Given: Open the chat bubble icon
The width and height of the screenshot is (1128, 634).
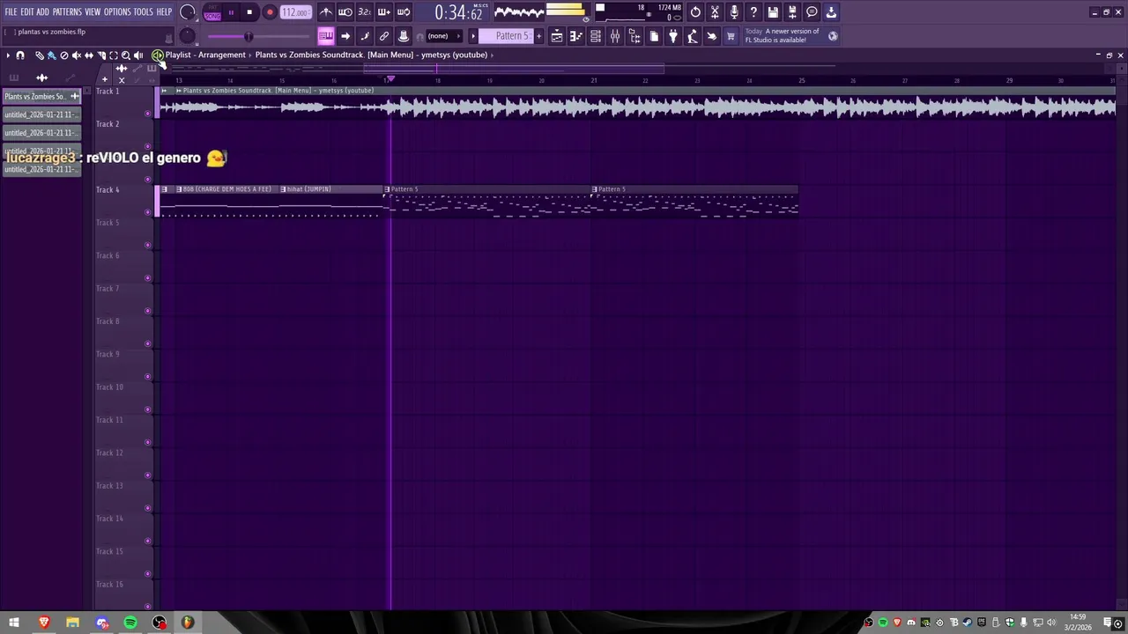Looking at the screenshot, I should click(812, 12).
